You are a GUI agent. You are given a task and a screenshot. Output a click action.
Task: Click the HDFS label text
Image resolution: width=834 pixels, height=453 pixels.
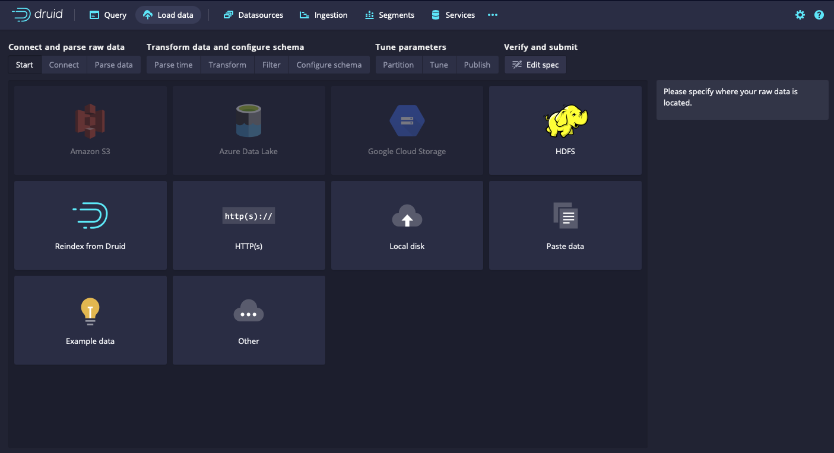[566, 151]
